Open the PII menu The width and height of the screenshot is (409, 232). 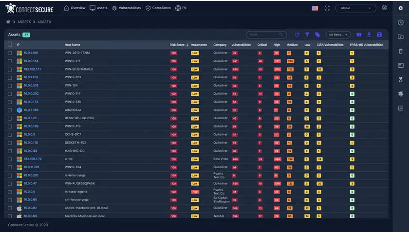181,8
